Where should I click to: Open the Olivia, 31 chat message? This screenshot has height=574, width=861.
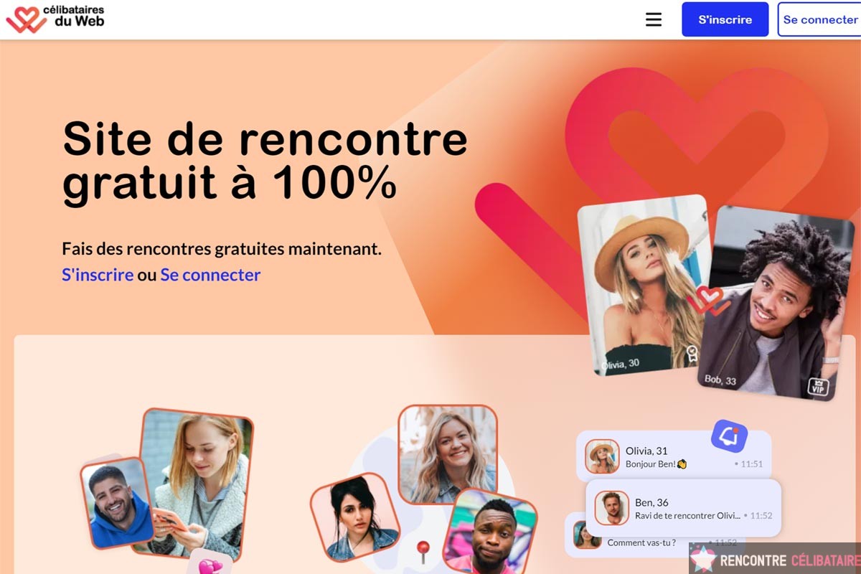(x=674, y=456)
